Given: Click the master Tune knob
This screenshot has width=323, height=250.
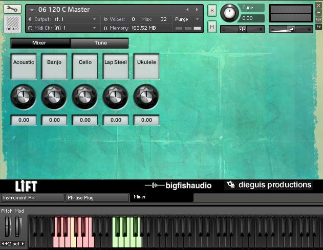Looking at the screenshot, I should (x=229, y=13).
